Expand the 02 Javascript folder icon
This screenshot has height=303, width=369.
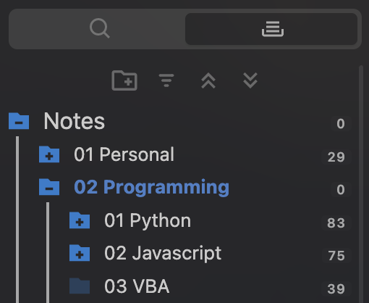(x=80, y=253)
